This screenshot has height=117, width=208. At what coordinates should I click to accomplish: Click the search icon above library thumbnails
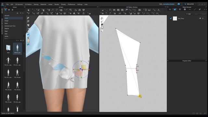[x=17, y=40]
